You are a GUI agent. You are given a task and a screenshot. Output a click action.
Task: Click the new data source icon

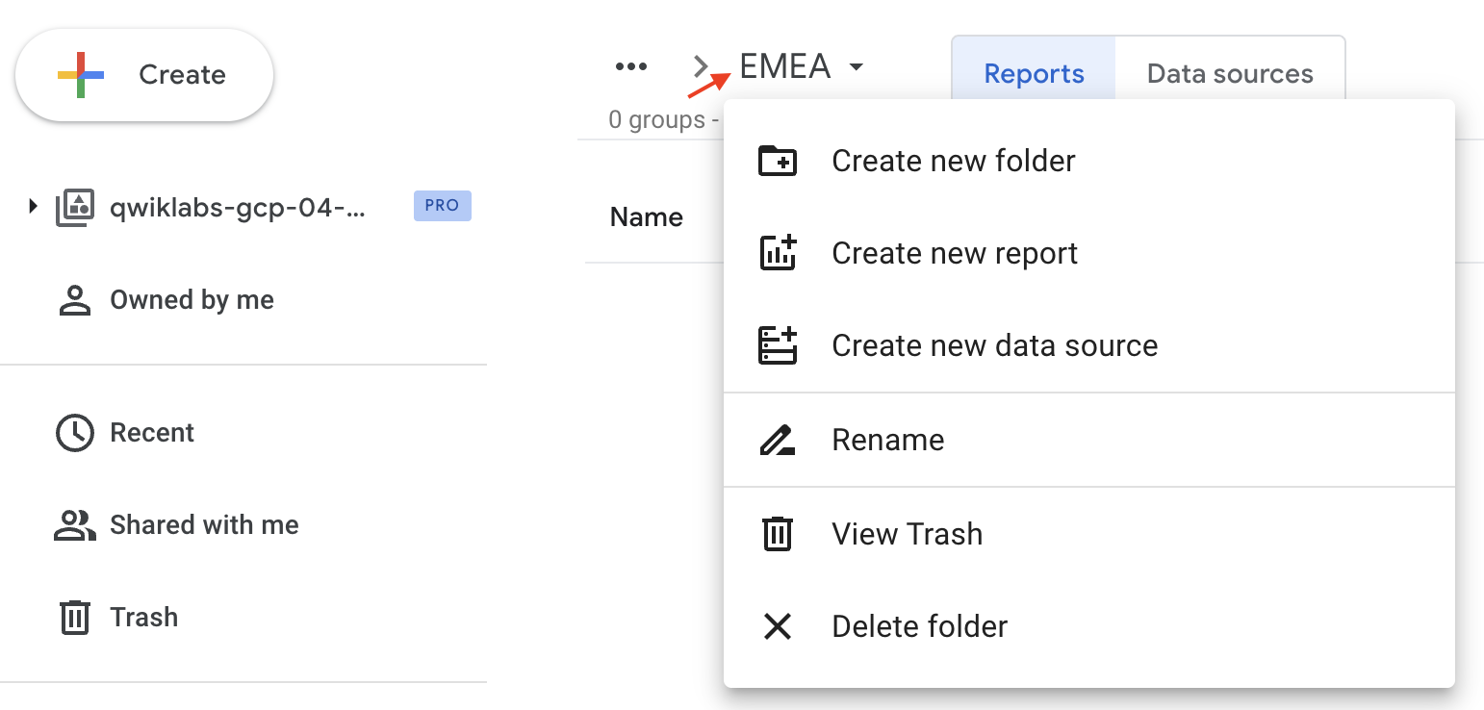(778, 345)
